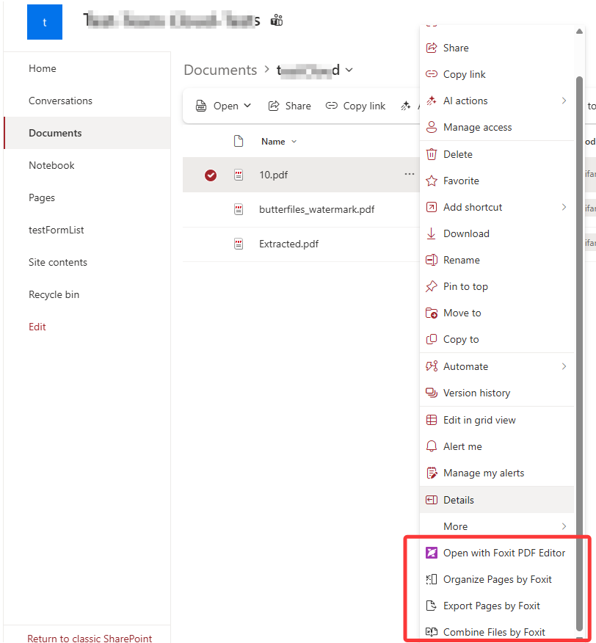The height and width of the screenshot is (643, 596).
Task: Click the Version history icon
Action: click(x=431, y=393)
